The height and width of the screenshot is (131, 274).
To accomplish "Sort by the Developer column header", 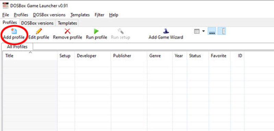I will tap(93, 56).
